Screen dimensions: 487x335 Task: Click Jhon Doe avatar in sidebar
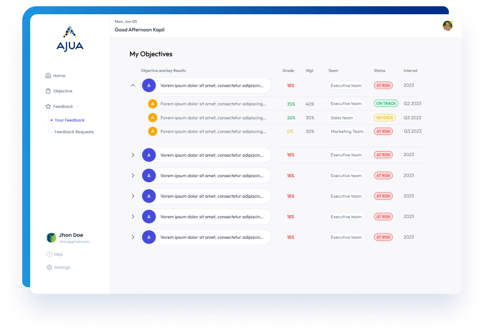pos(51,238)
